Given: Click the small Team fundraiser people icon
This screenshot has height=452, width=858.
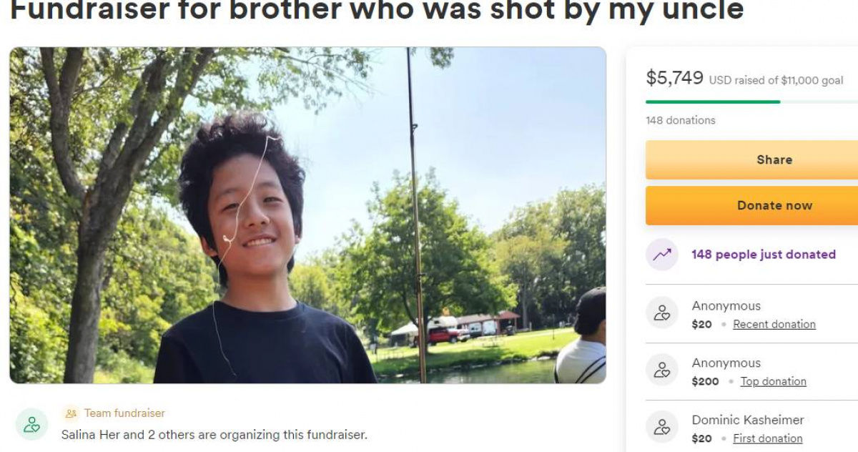Looking at the screenshot, I should 71,413.
